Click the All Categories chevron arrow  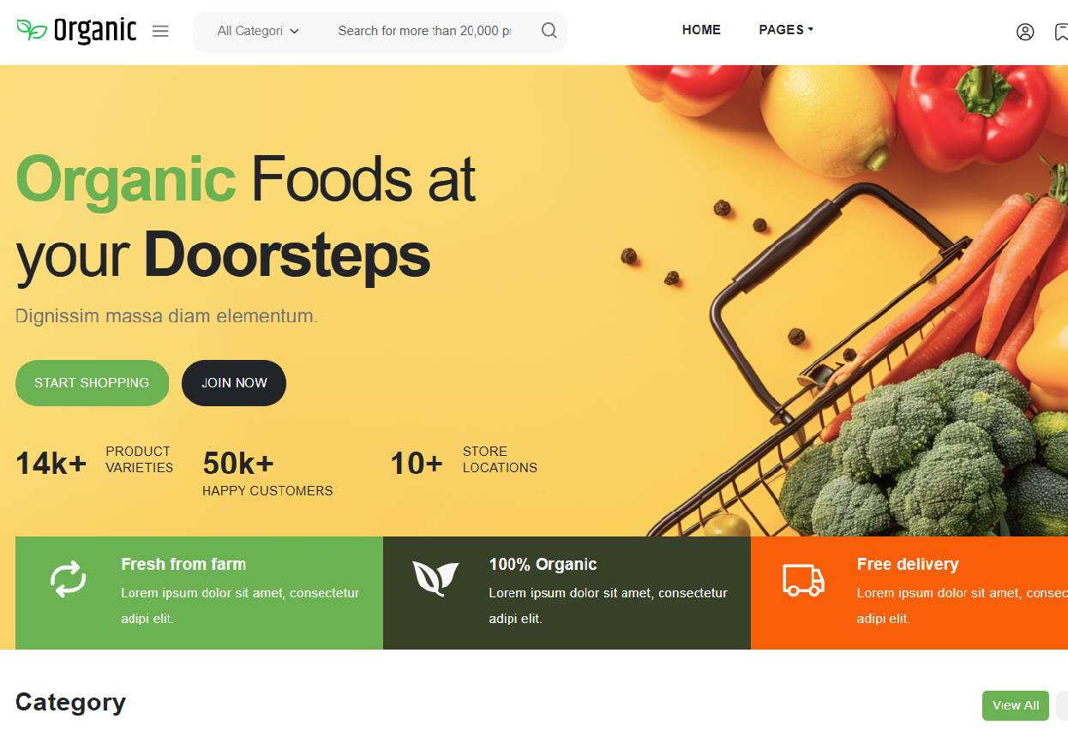(x=295, y=31)
